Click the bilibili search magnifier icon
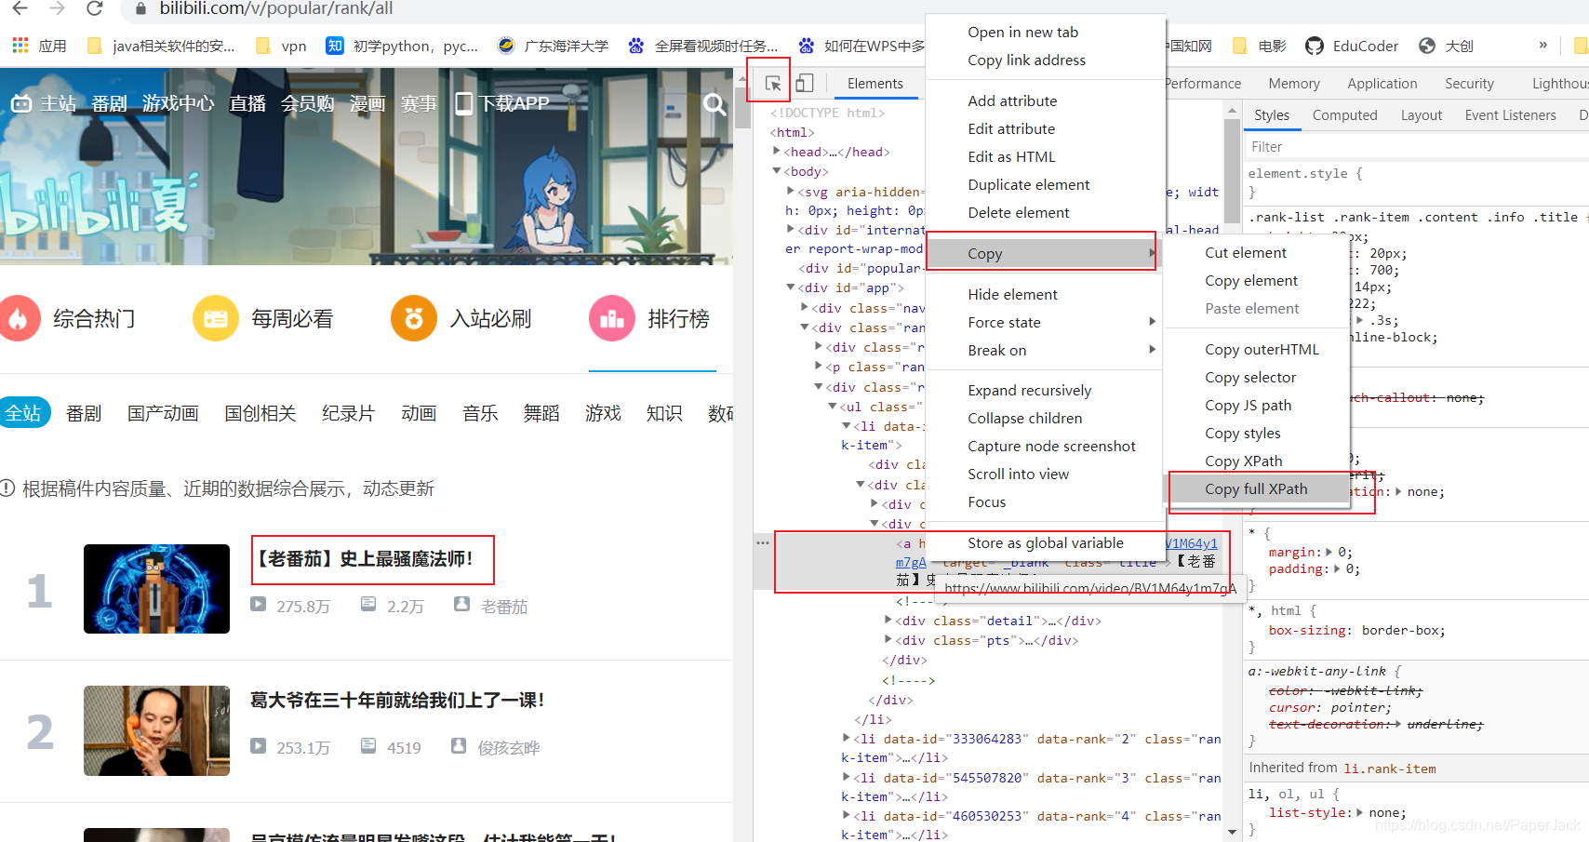The height and width of the screenshot is (842, 1589). click(x=714, y=103)
